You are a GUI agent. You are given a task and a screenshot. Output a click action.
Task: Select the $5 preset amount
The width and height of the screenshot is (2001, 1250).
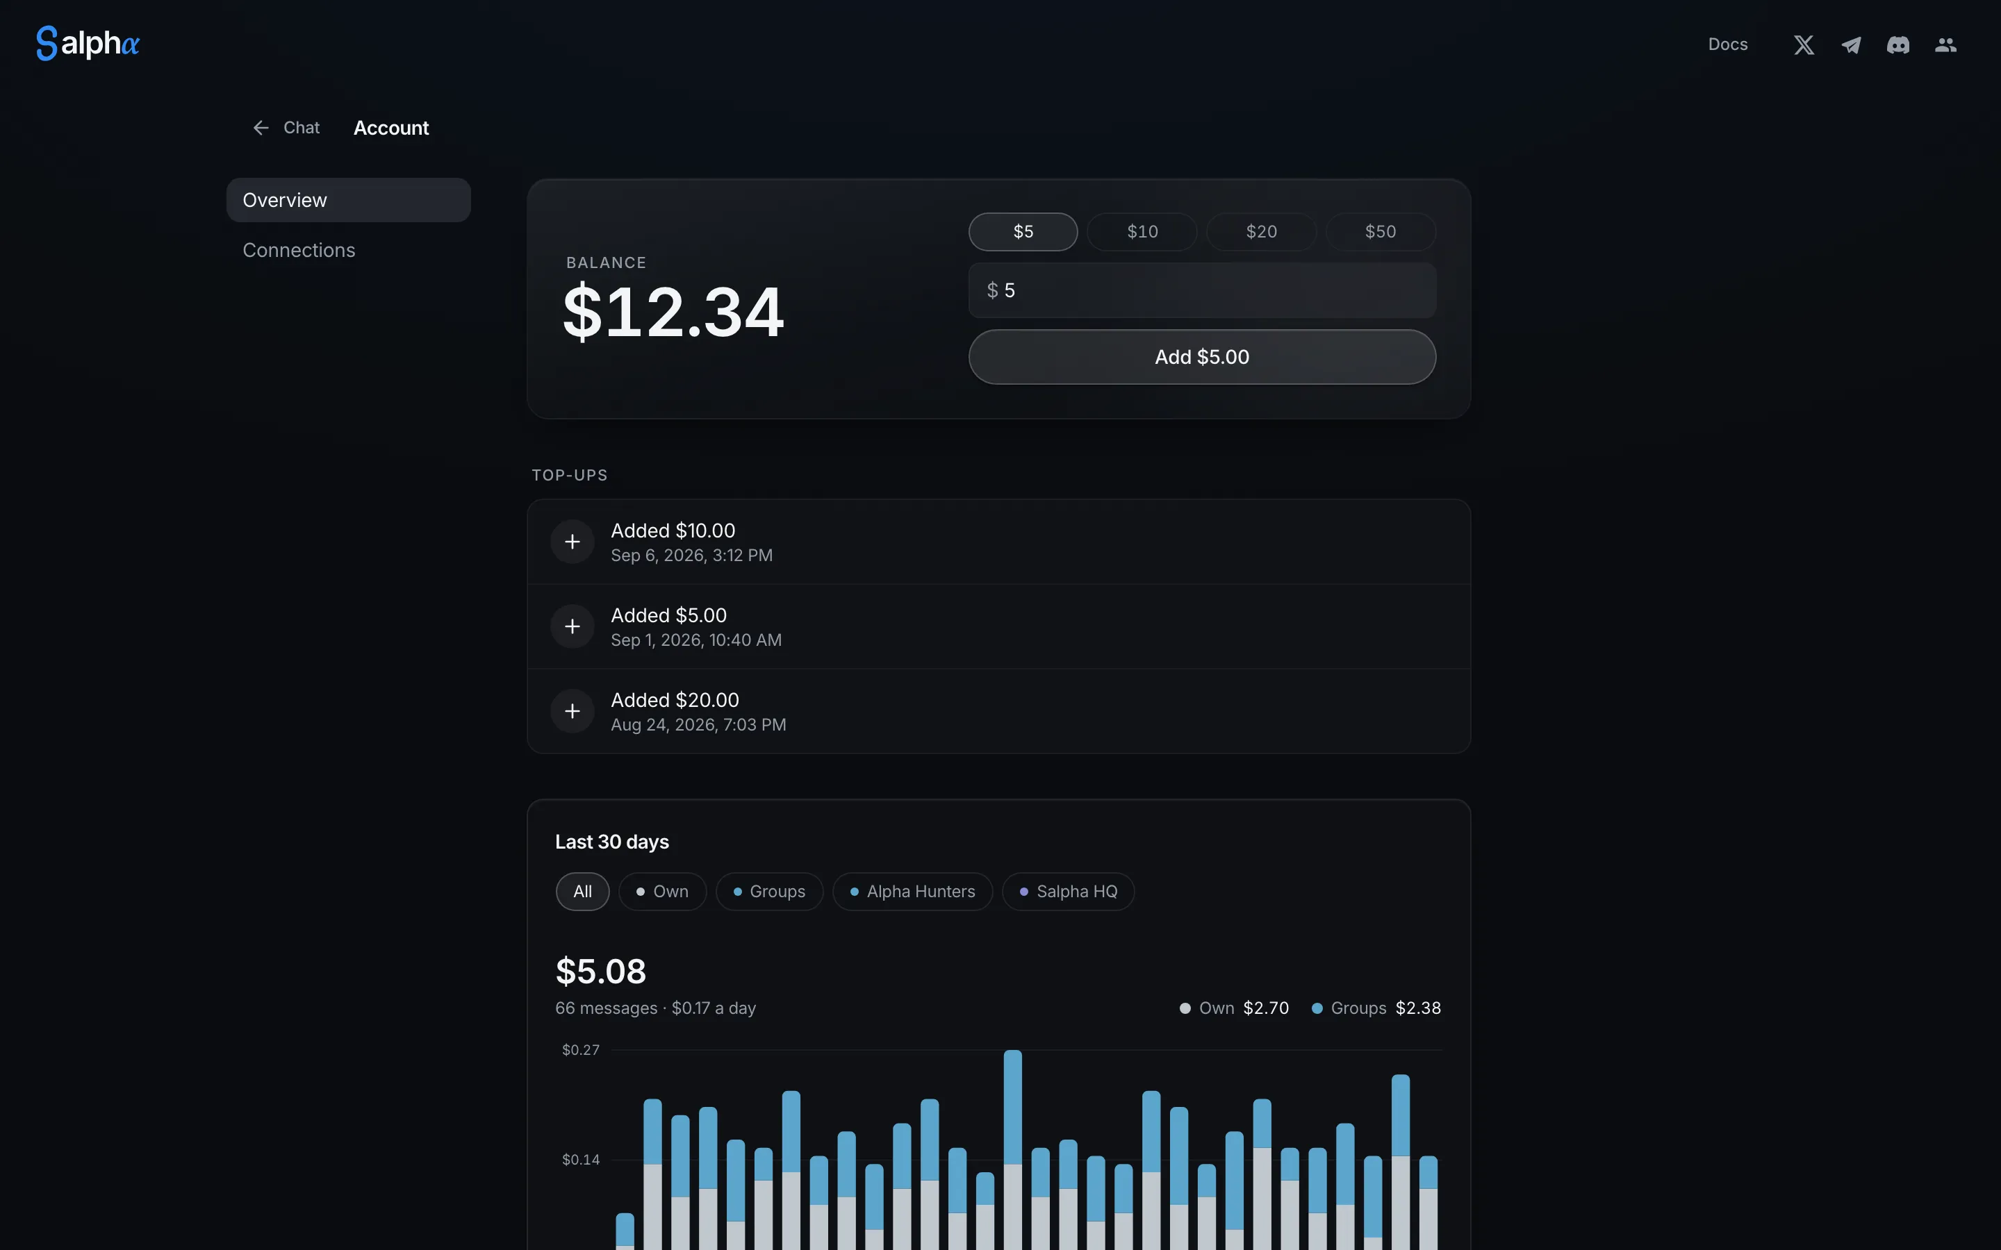pos(1023,231)
